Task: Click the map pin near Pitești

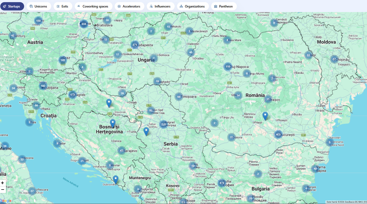Action: (x=265, y=116)
